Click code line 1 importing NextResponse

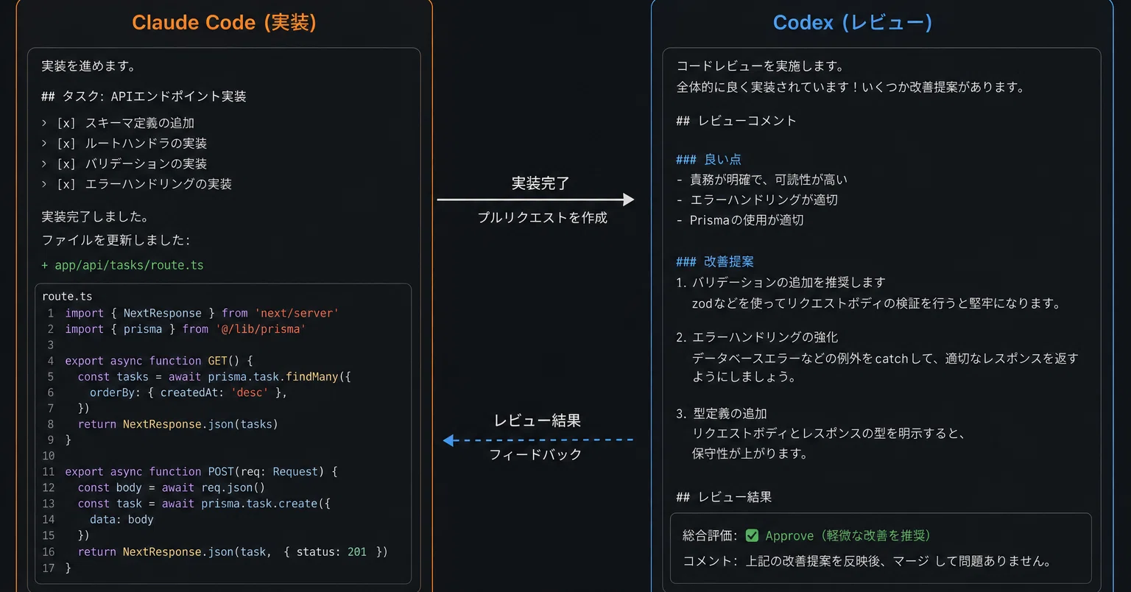point(202,313)
